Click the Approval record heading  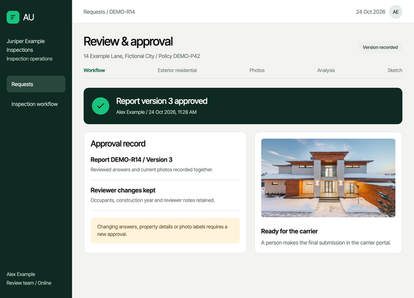pos(118,144)
